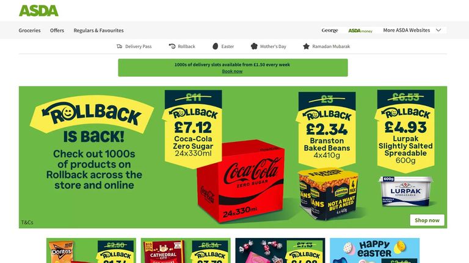469x263 pixels.
Task: Click the Shop now button
Action: [427, 220]
